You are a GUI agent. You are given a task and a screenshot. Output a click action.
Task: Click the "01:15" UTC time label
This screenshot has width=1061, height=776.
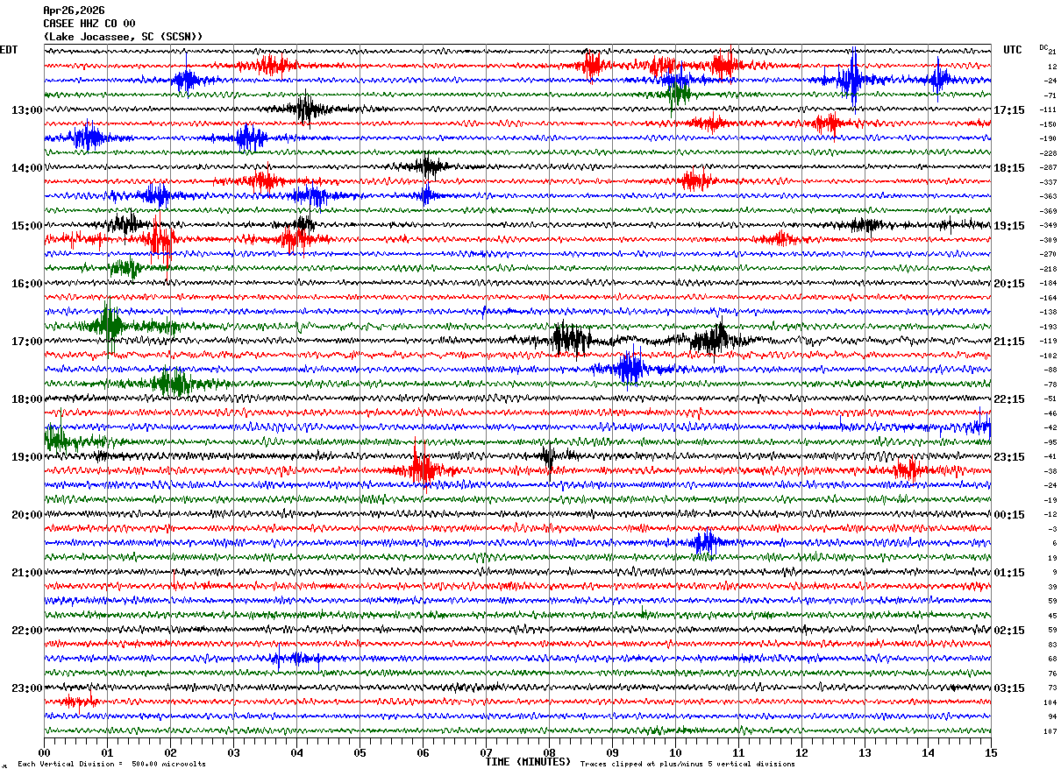tap(1009, 573)
